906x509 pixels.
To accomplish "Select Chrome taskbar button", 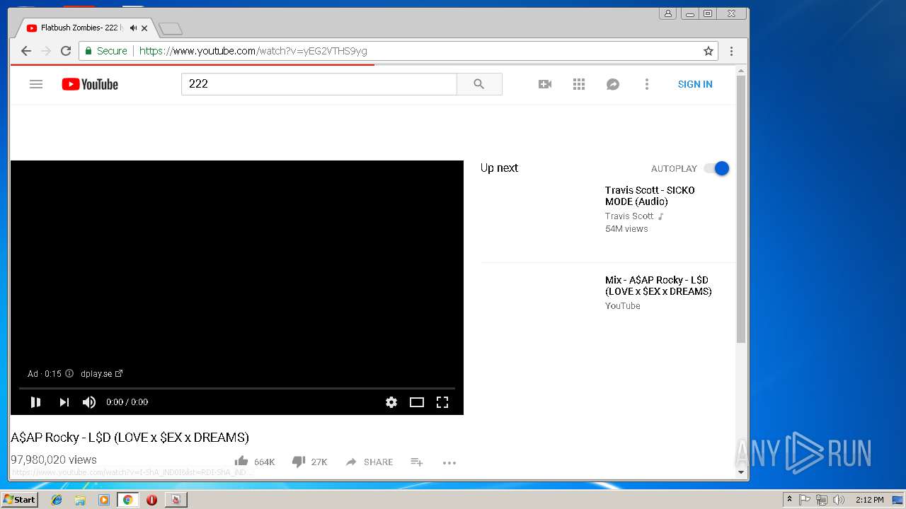I will coord(127,500).
